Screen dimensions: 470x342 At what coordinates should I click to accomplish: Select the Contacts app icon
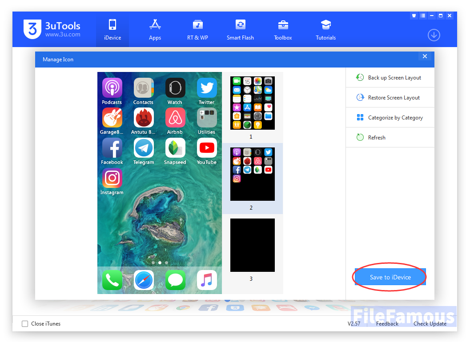(x=144, y=88)
